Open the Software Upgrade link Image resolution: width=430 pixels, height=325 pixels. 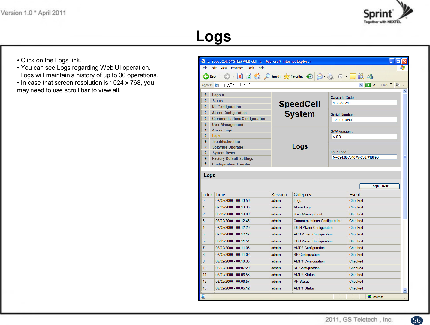pyautogui.click(x=227, y=147)
